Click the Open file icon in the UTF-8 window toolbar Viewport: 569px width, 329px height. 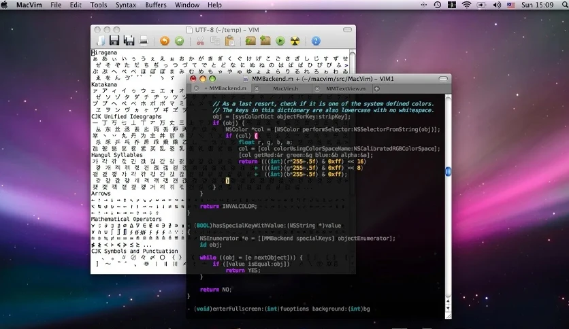click(x=101, y=41)
